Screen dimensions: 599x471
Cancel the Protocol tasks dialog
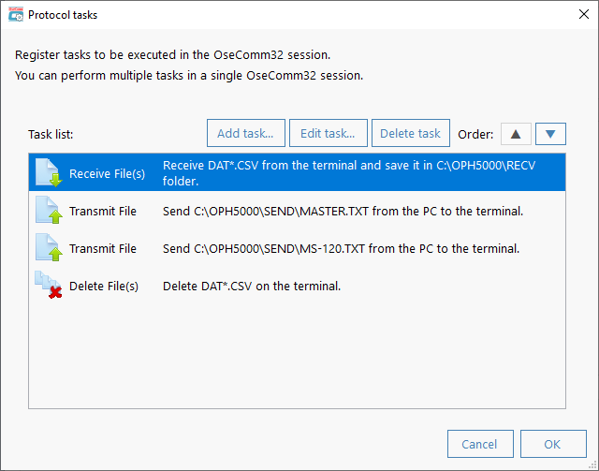[480, 444]
